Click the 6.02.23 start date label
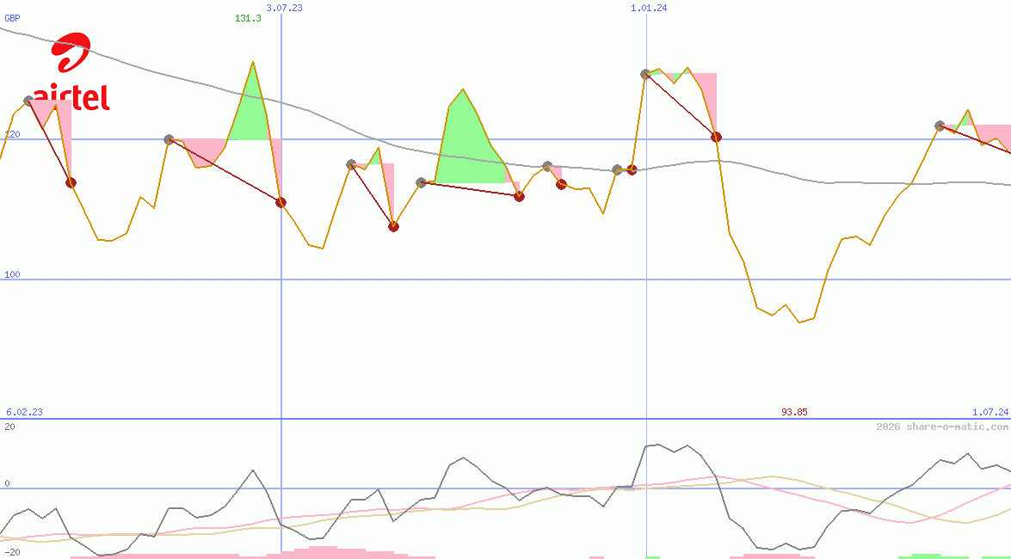The width and height of the screenshot is (1011, 559). pos(24,412)
